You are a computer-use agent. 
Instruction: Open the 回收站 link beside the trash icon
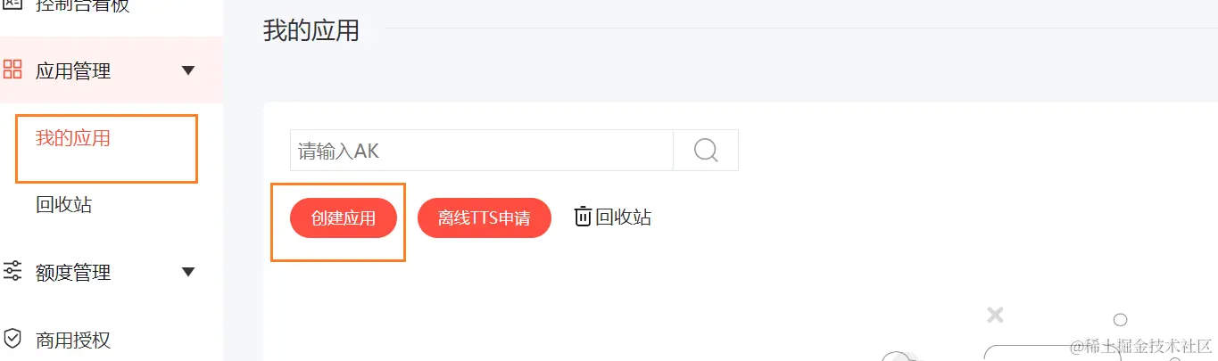click(x=624, y=217)
